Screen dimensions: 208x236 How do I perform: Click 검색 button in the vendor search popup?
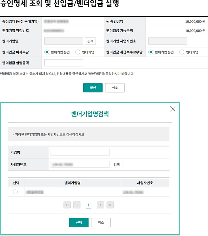[117, 165]
